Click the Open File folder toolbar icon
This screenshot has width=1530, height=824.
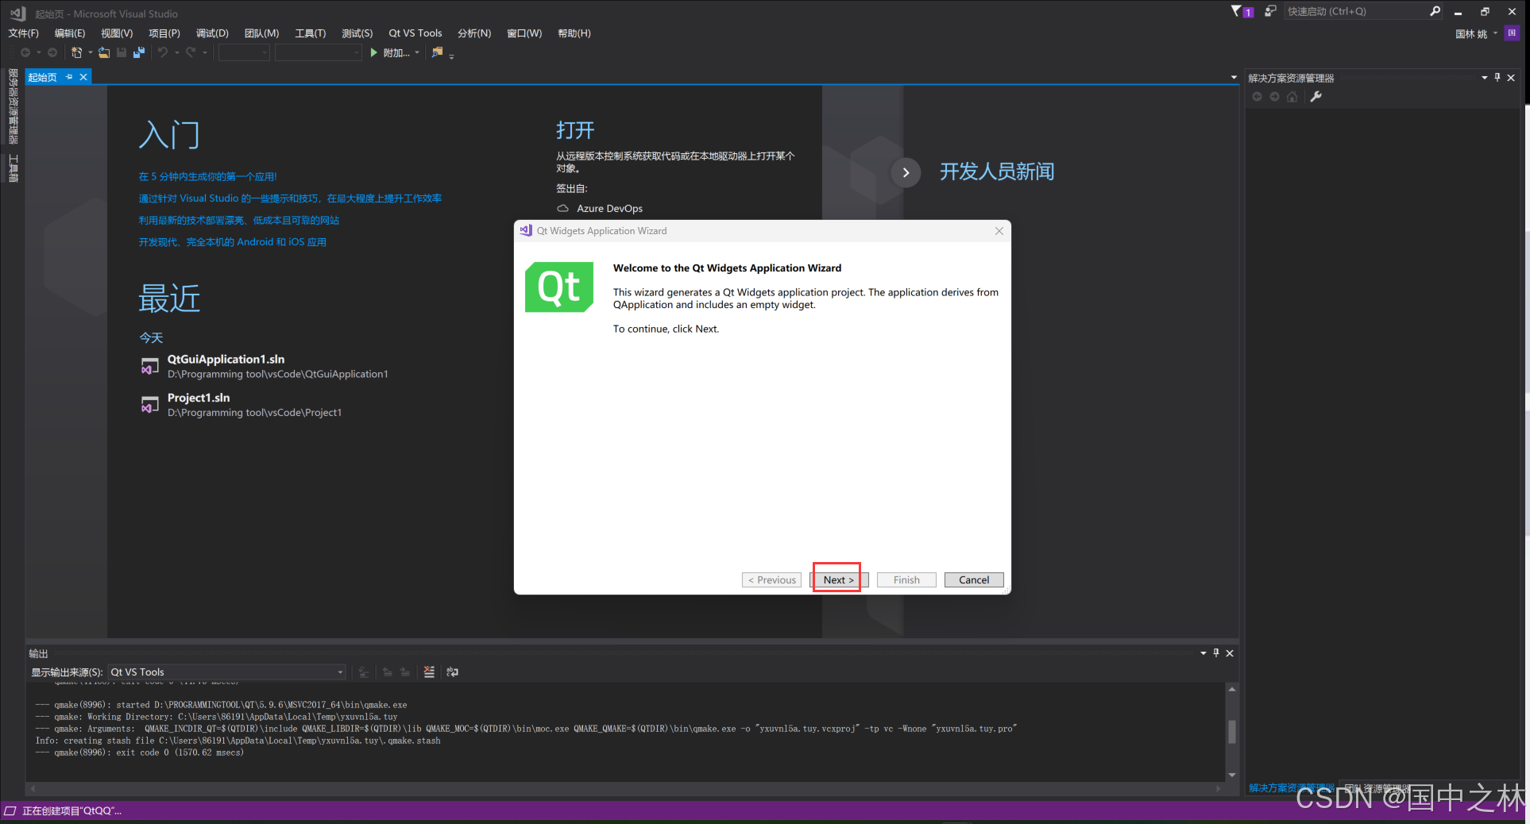[104, 52]
